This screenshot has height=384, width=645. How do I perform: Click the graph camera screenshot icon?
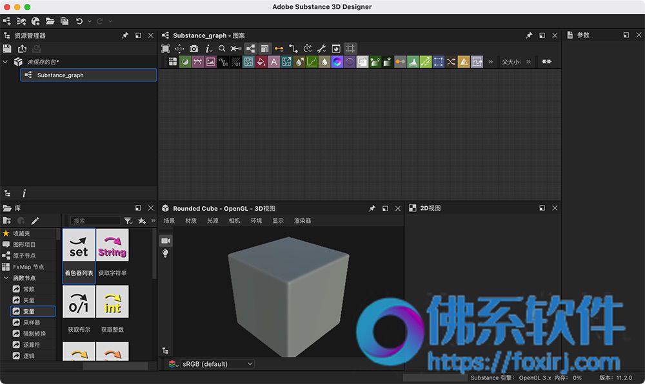pyautogui.click(x=193, y=48)
